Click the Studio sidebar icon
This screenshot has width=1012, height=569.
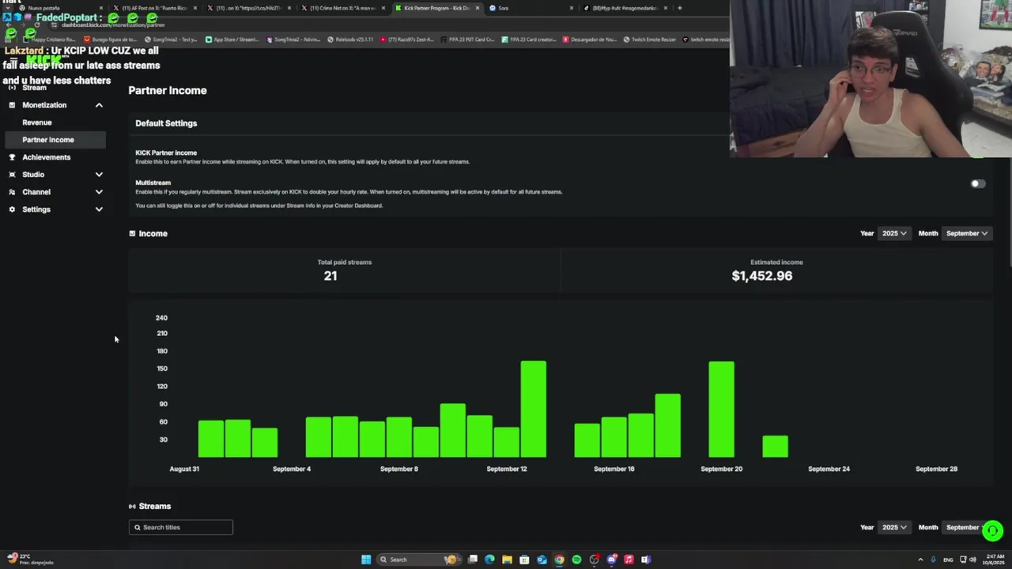[x=11, y=175]
